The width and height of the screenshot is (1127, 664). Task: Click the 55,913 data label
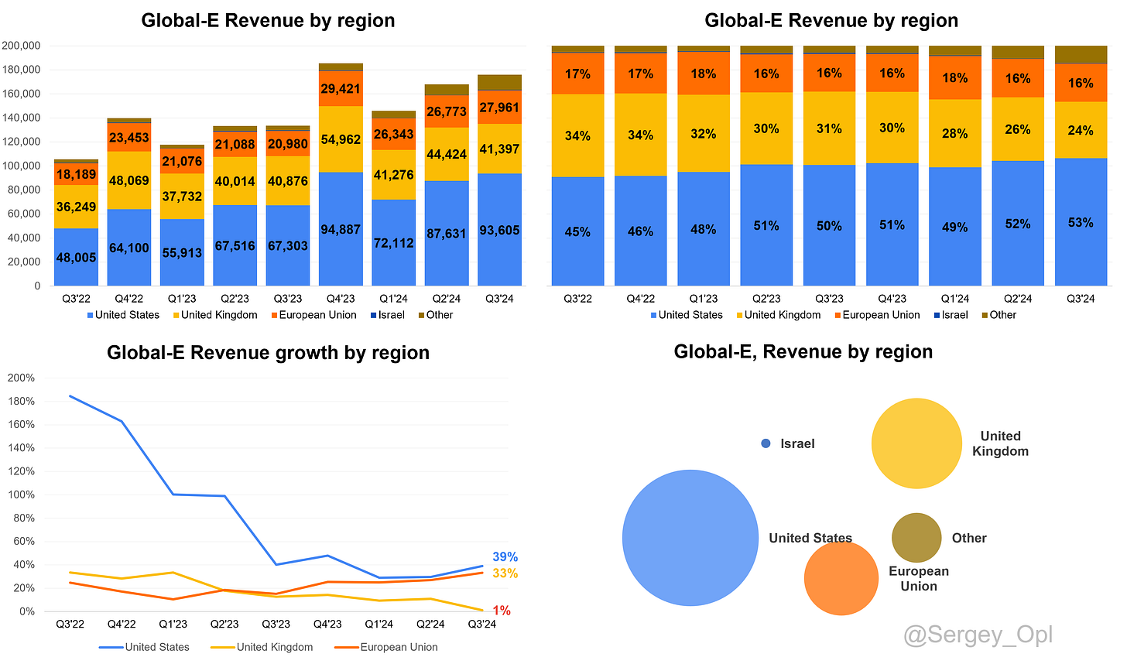click(182, 252)
